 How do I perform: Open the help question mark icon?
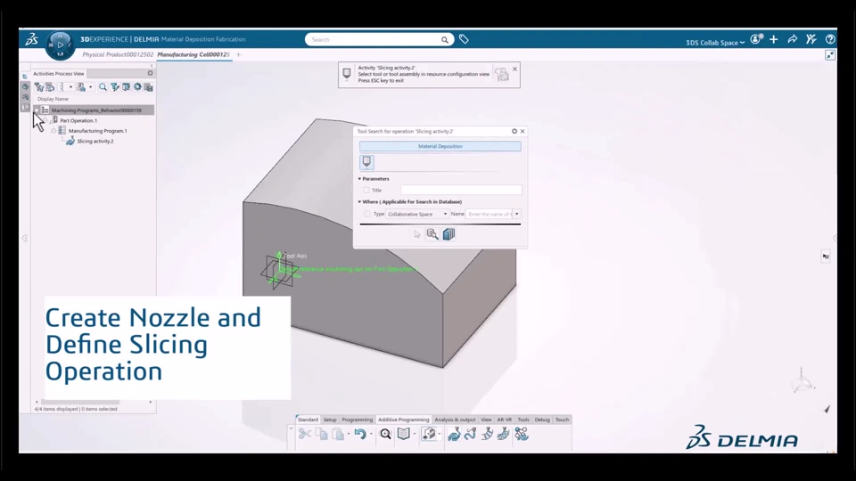830,39
